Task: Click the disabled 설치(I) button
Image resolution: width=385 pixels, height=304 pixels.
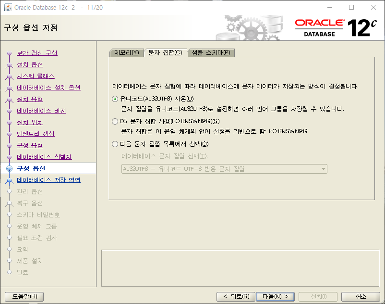Action: [x=318, y=297]
